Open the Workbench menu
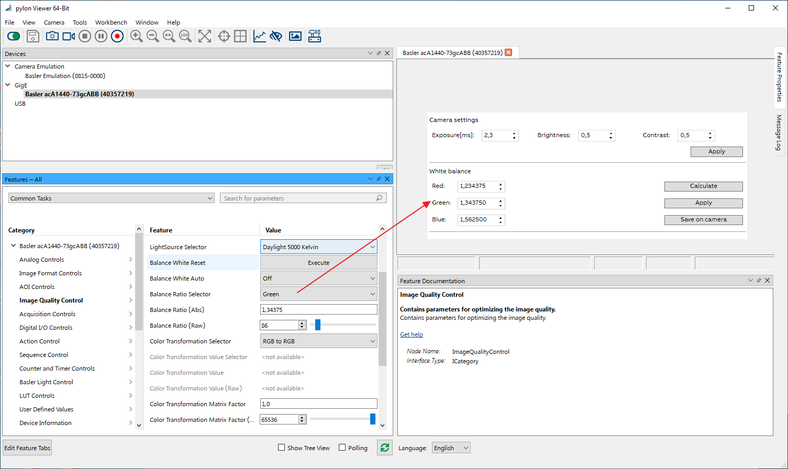 point(111,23)
